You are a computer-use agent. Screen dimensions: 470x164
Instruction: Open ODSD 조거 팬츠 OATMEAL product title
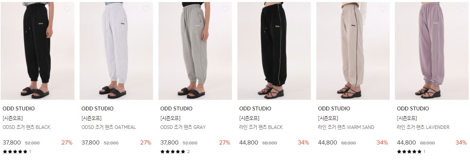(x=109, y=127)
